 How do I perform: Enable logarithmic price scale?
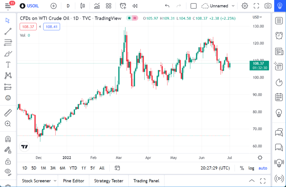[x=251, y=168]
